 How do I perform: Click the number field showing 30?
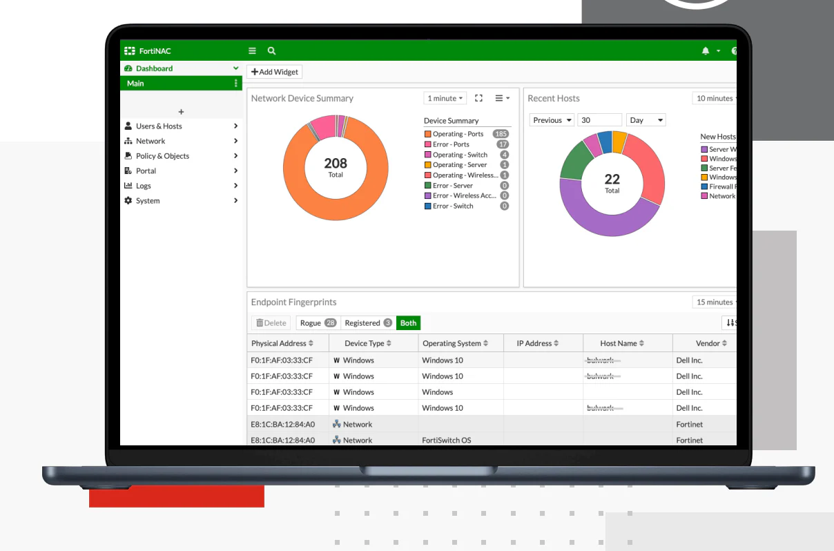click(x=599, y=120)
